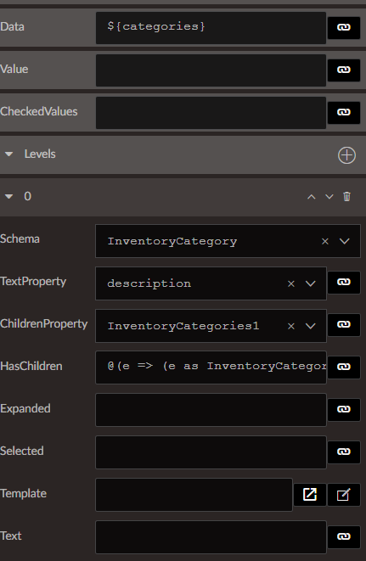The image size is (366, 561).
Task: Move level 0 down with arrow
Action: pos(329,197)
